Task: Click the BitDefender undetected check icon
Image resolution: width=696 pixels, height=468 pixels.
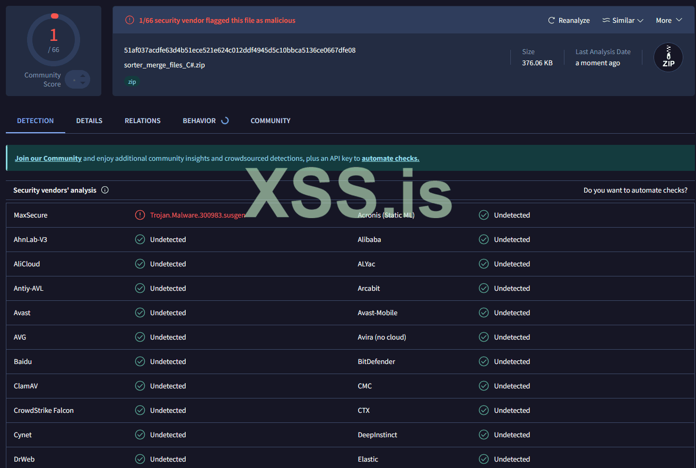Action: point(484,361)
